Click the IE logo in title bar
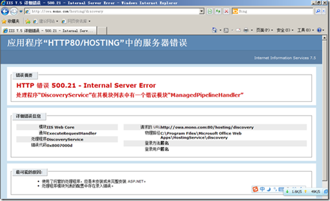 (x=3, y=3)
